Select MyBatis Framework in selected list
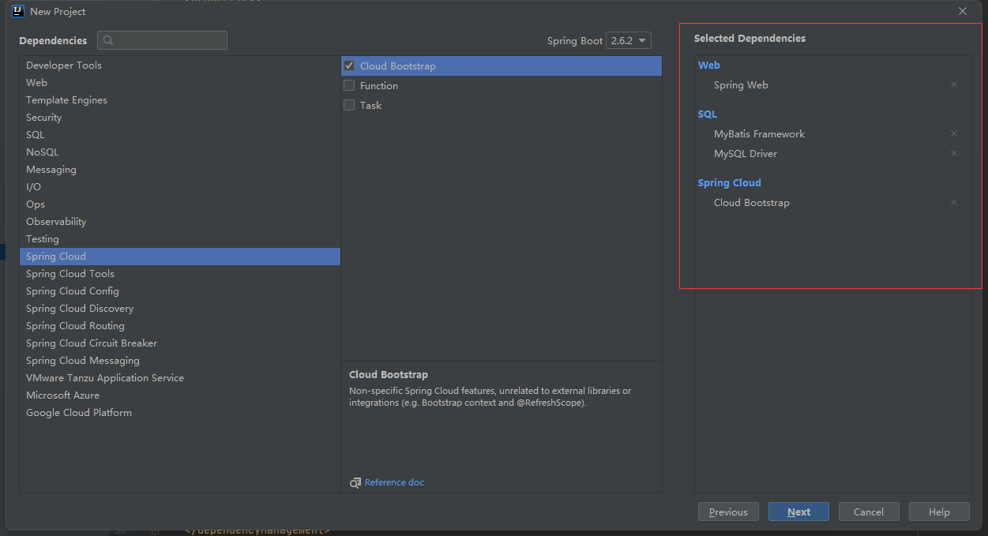This screenshot has width=988, height=536. [759, 133]
